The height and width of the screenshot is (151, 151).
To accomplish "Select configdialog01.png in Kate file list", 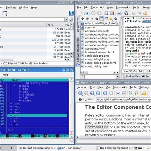I will tap(97, 56).
